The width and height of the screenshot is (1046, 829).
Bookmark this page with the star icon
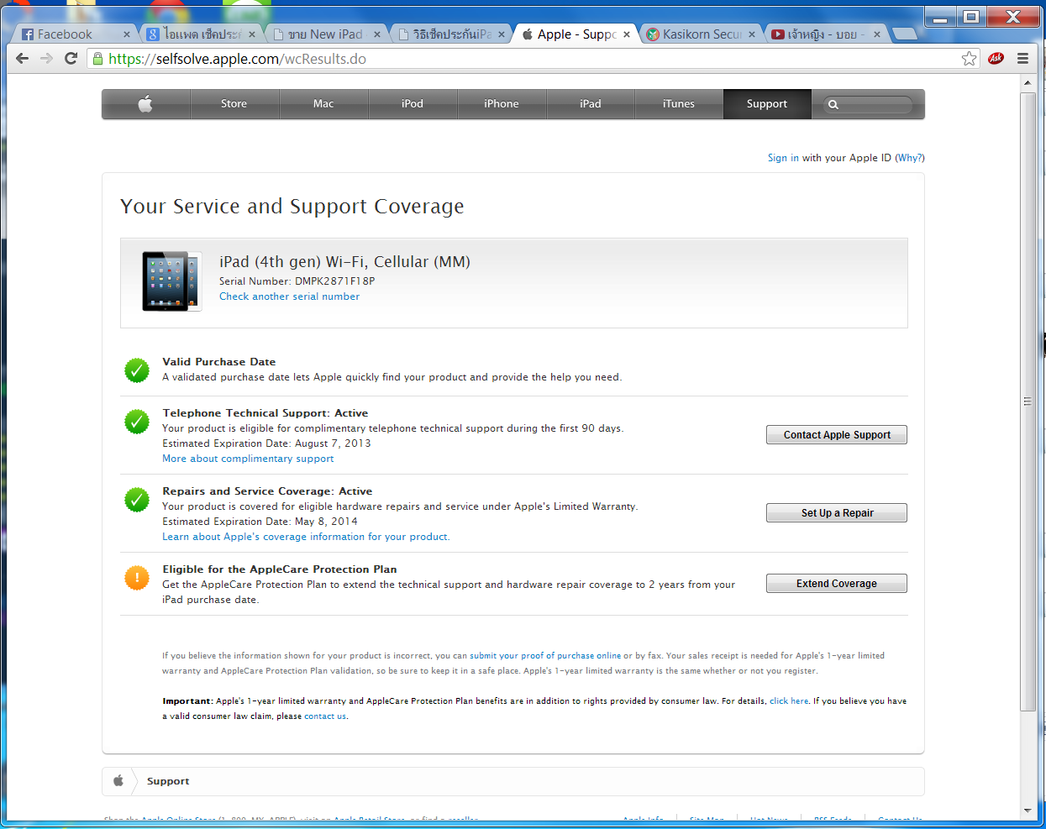(x=969, y=58)
